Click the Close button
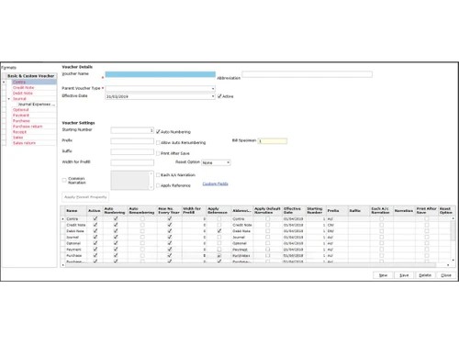 click(446, 275)
